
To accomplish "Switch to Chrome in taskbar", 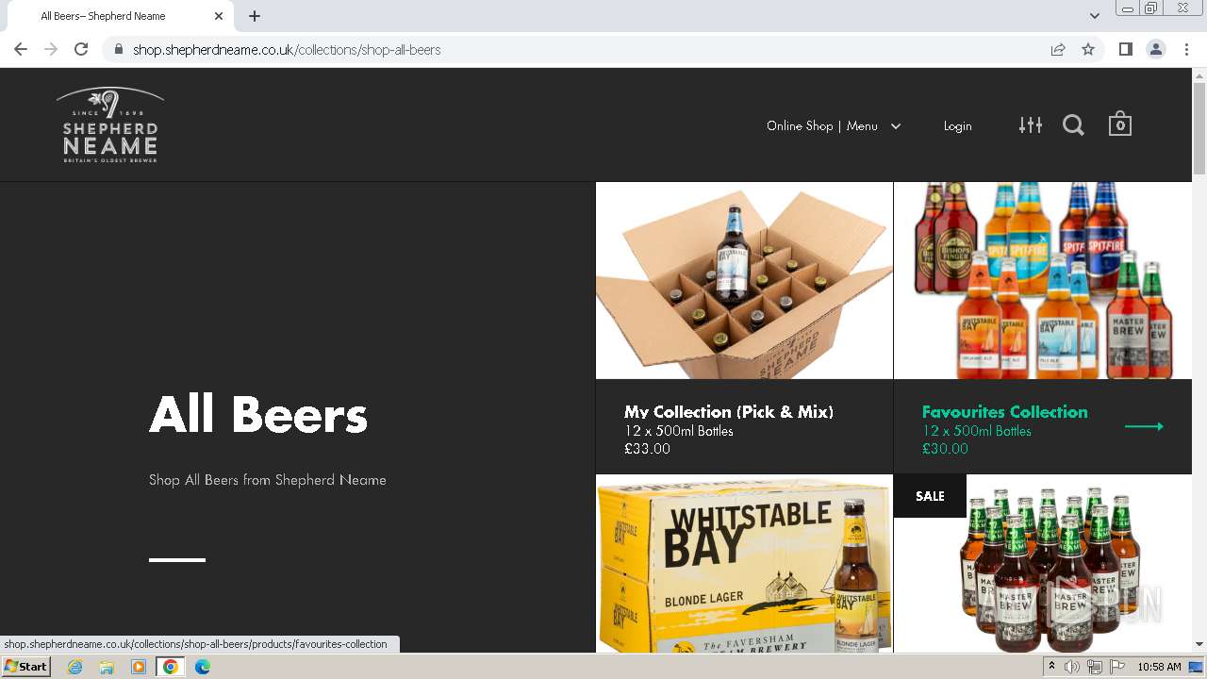I will (x=171, y=667).
